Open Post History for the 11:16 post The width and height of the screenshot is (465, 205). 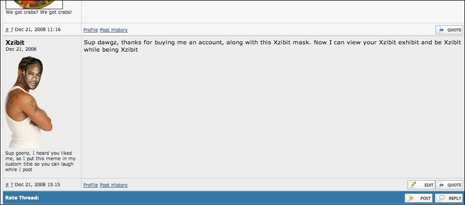pyautogui.click(x=114, y=30)
